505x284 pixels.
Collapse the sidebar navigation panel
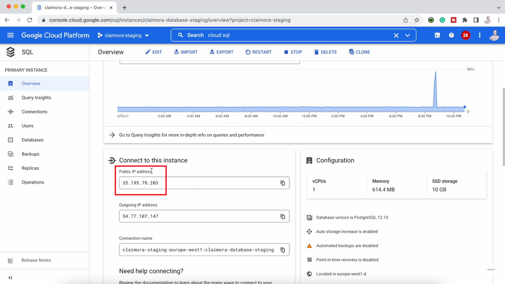tap(11, 277)
